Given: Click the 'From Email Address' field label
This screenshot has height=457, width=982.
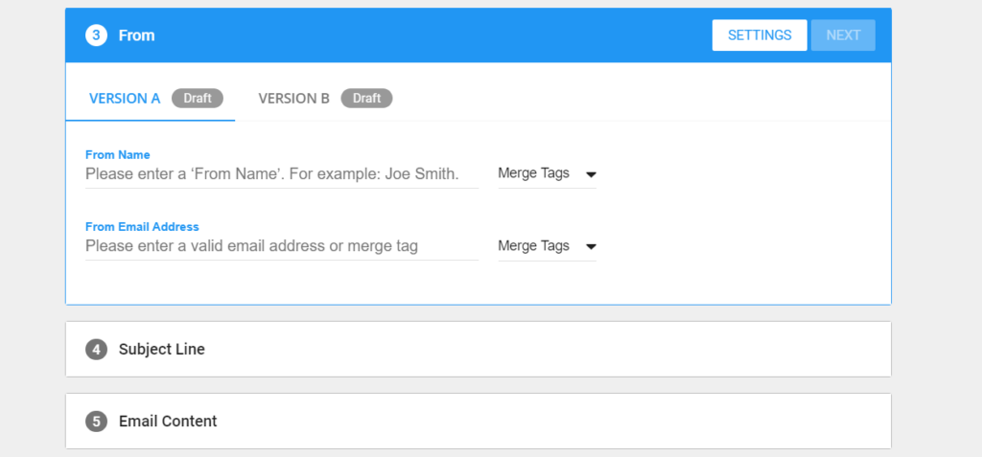Looking at the screenshot, I should (x=142, y=227).
